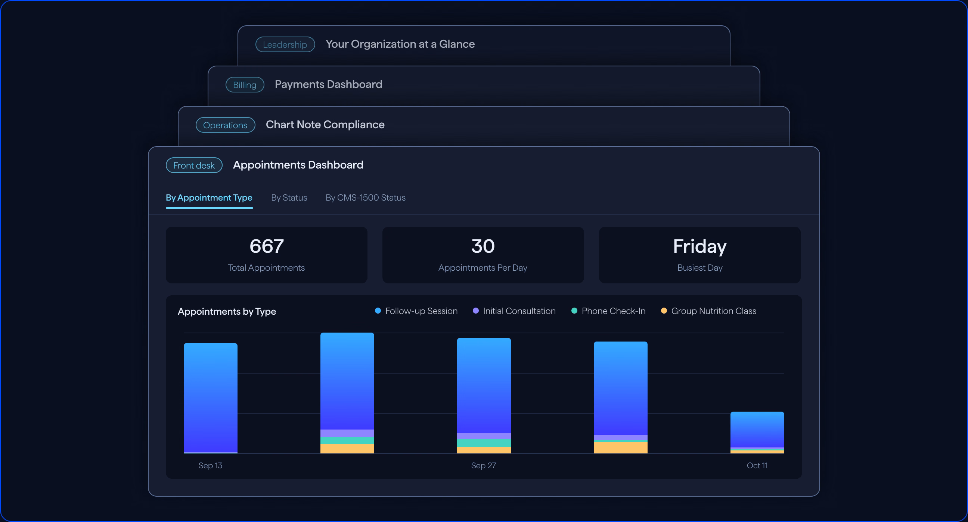Click the Oct 11 axis label
The height and width of the screenshot is (522, 968).
pos(757,465)
